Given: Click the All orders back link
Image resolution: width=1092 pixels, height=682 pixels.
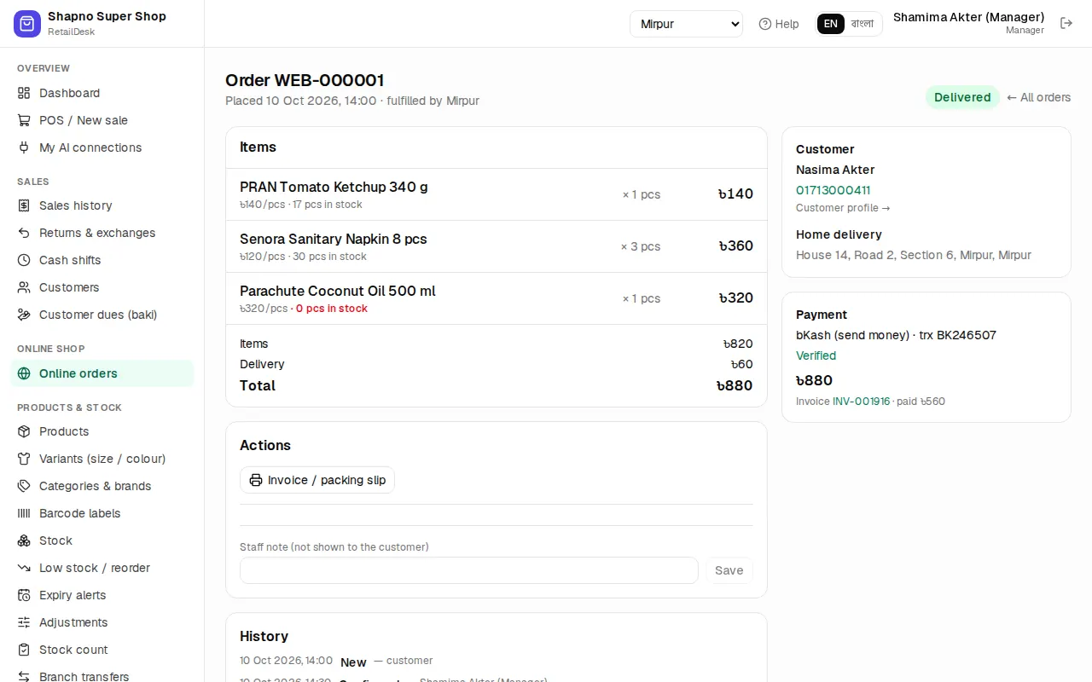Looking at the screenshot, I should [1038, 97].
